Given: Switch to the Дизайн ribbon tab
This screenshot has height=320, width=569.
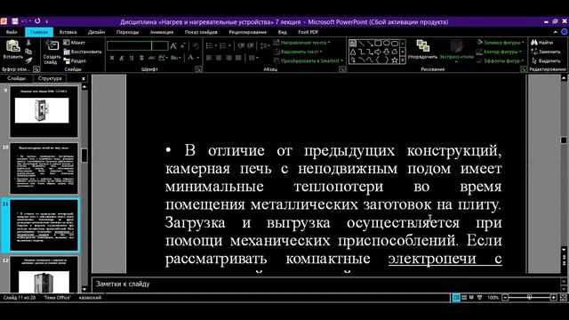Looking at the screenshot, I should click(x=97, y=32).
